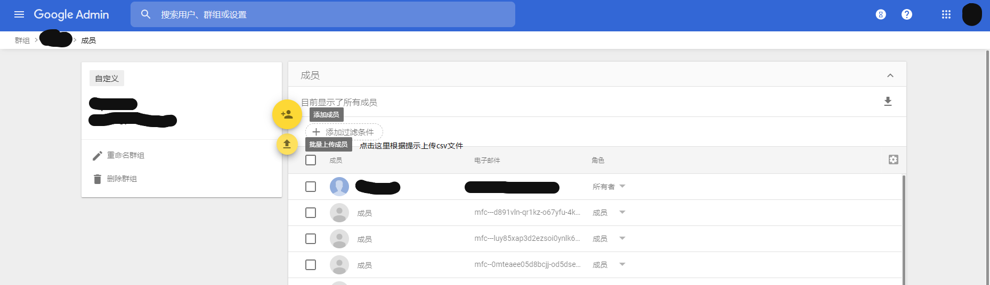Check the mfc---d891vln member checkbox
This screenshot has height=285, width=990.
click(x=311, y=213)
